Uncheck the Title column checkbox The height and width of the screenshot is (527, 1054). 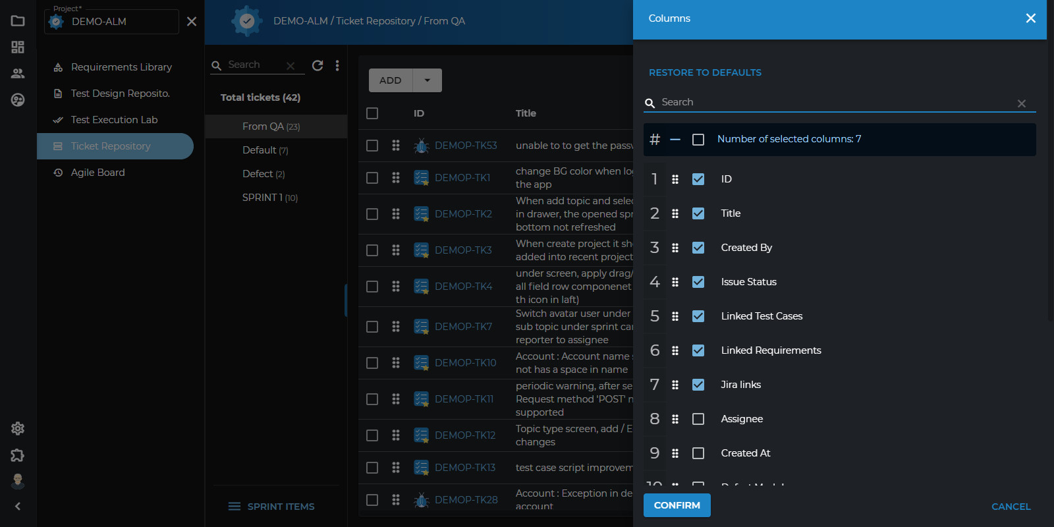(x=698, y=213)
